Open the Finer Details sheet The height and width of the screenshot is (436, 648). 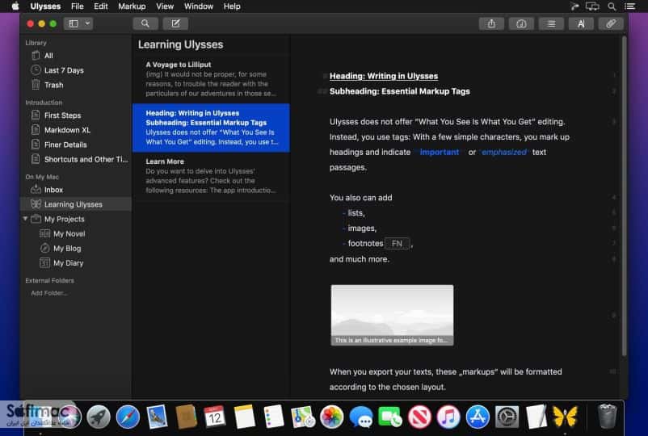[76, 145]
